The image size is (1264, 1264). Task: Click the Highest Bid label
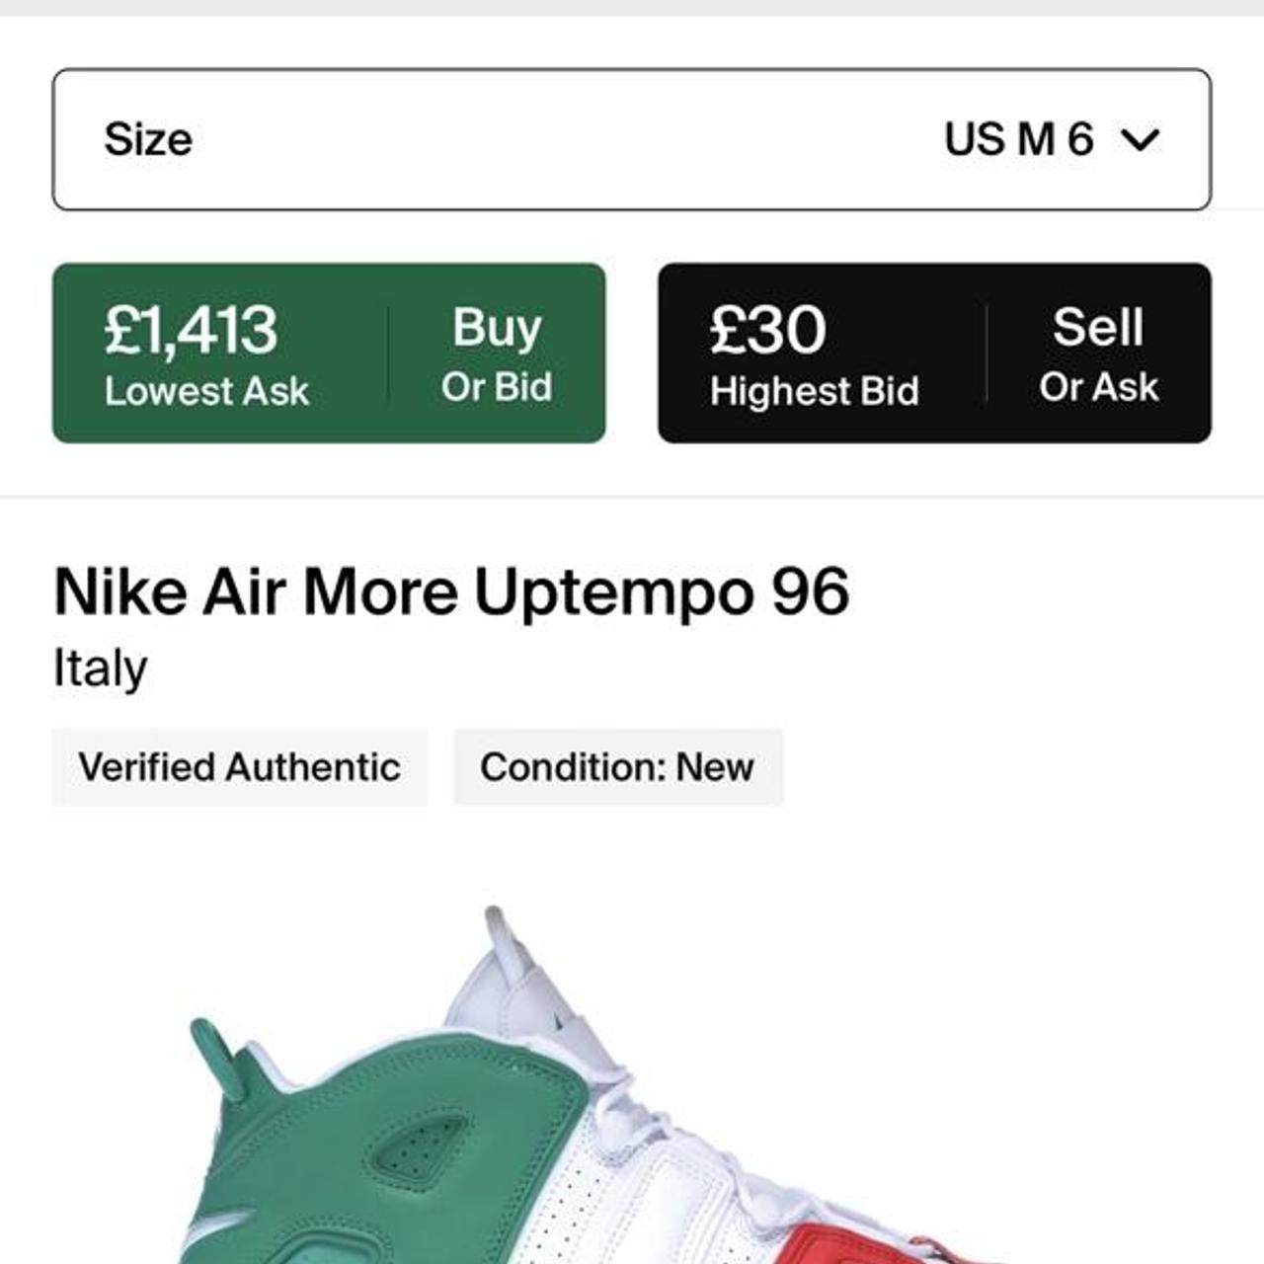pos(814,392)
